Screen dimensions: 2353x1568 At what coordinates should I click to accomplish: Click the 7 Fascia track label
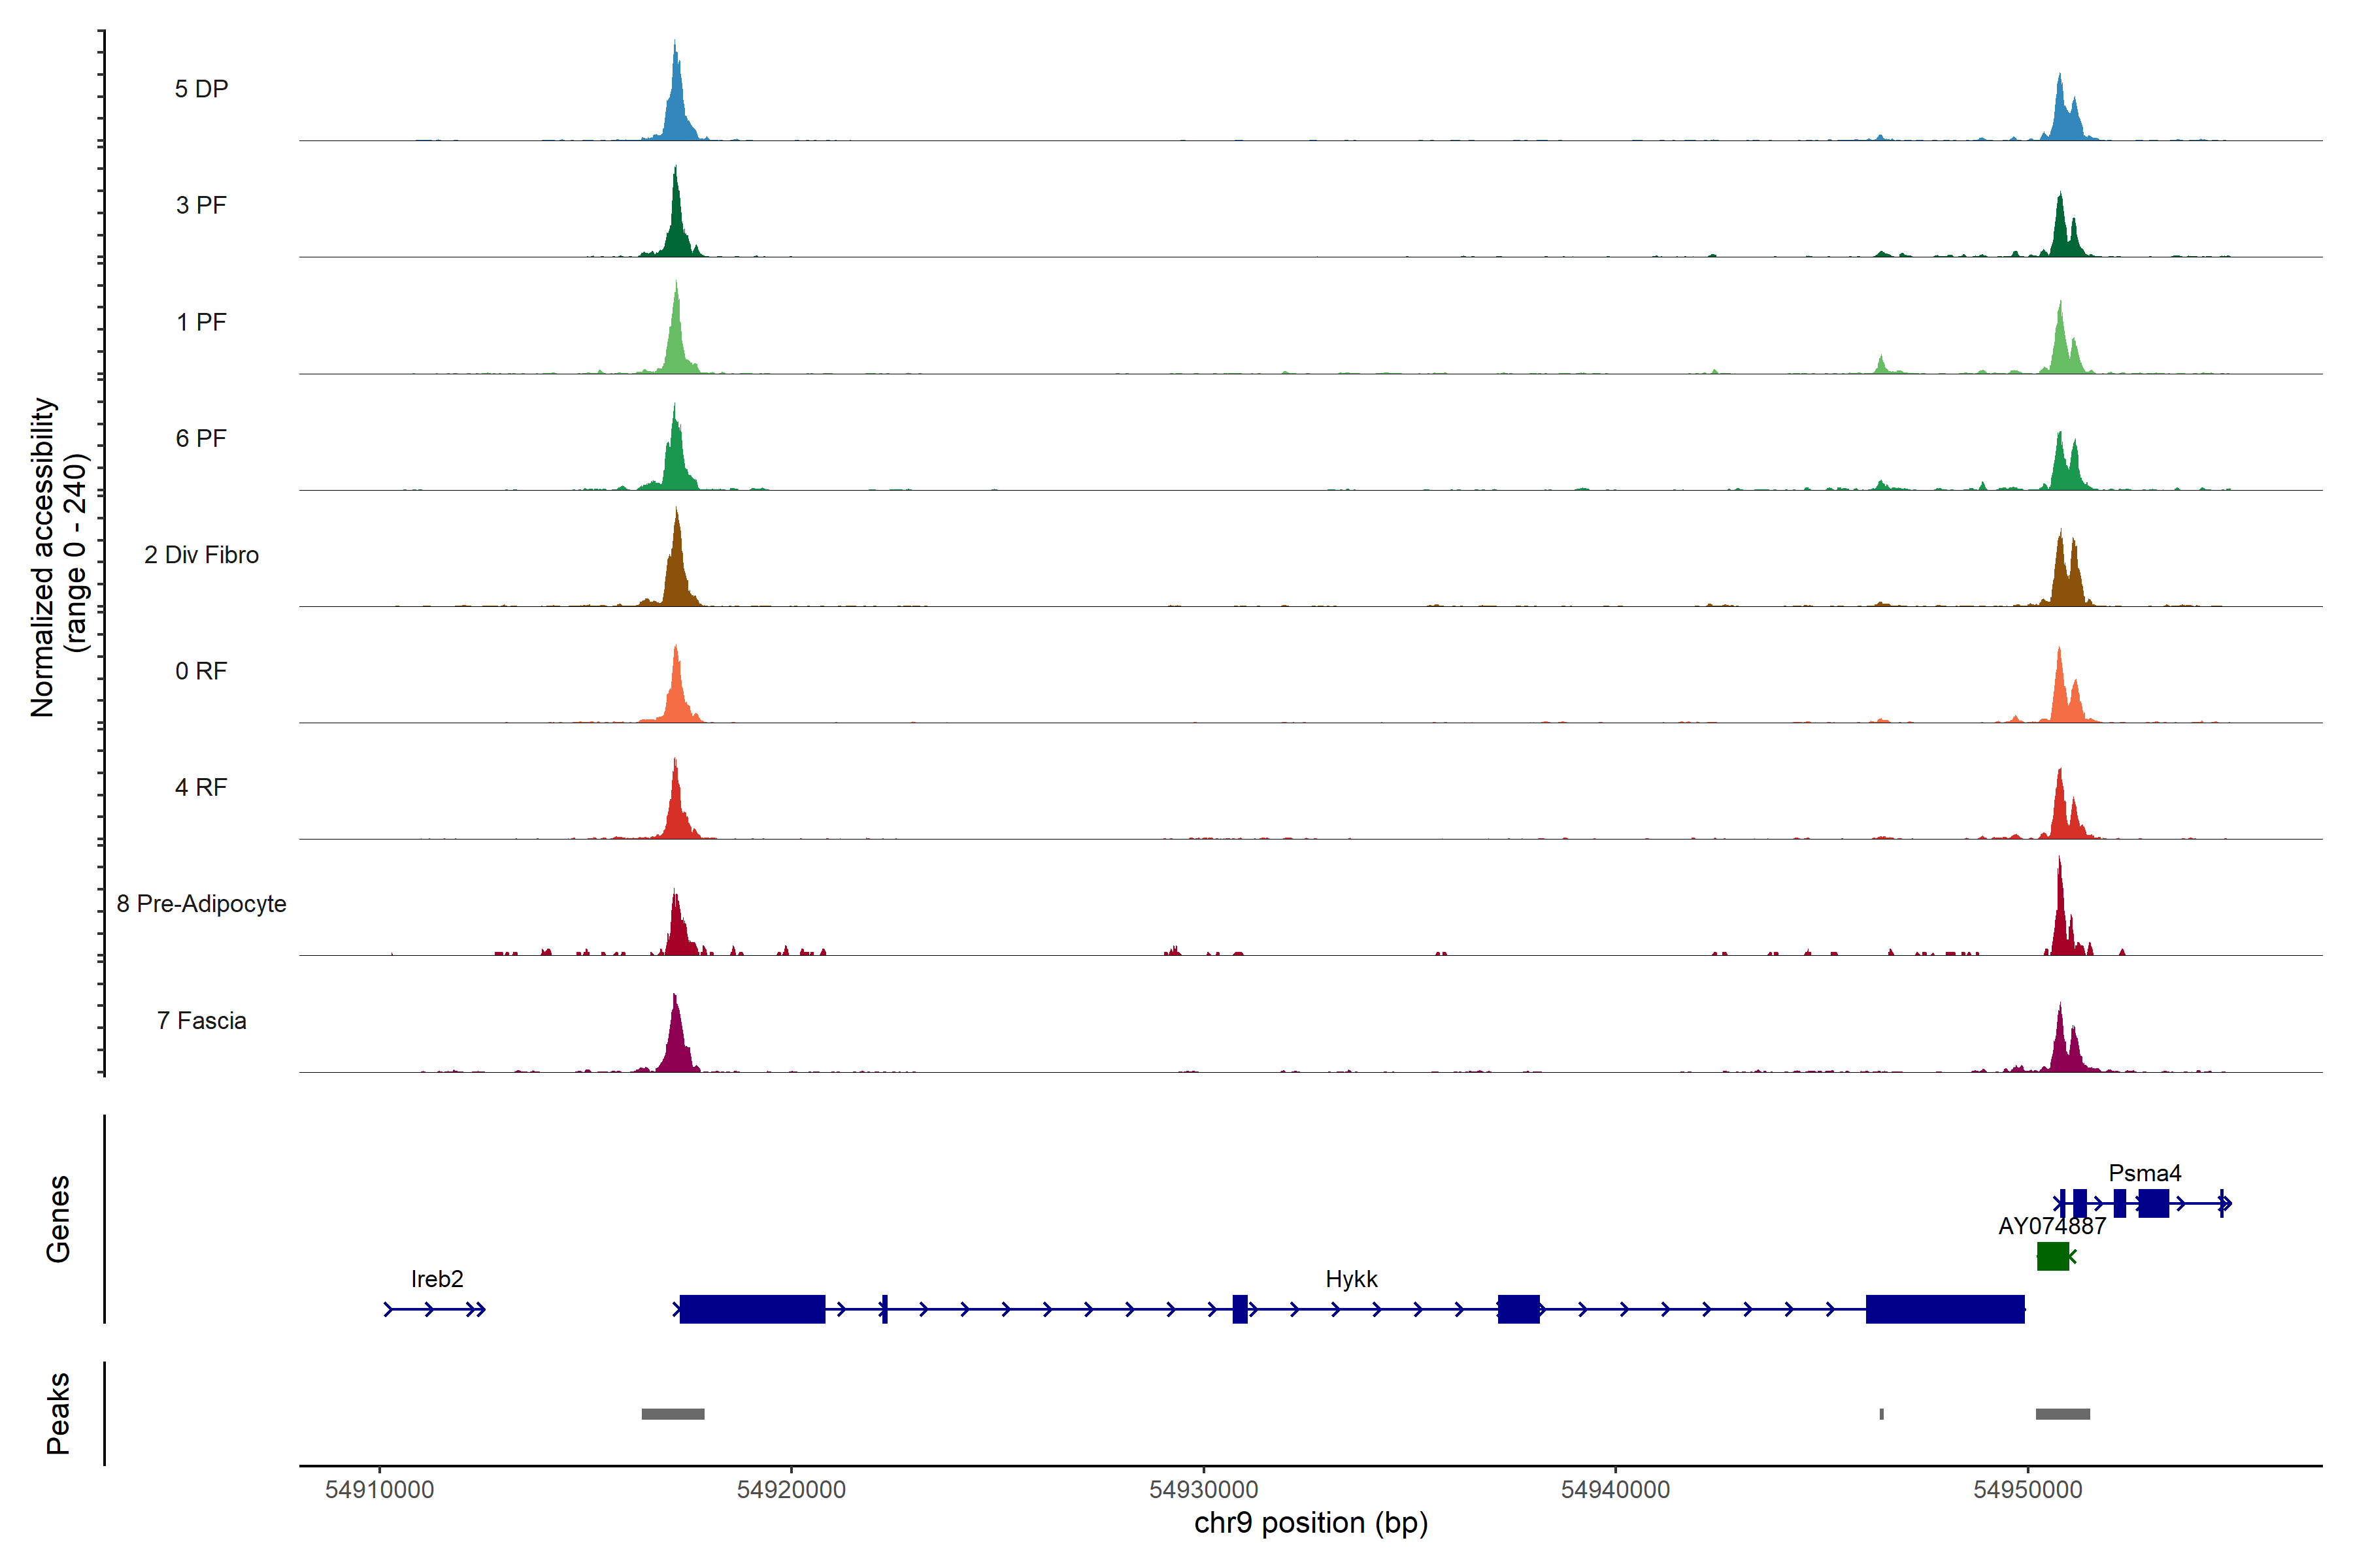tap(201, 1021)
